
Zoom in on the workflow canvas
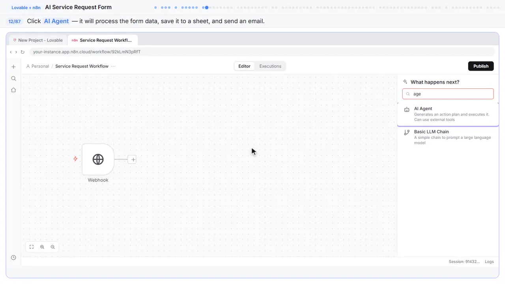click(x=42, y=247)
